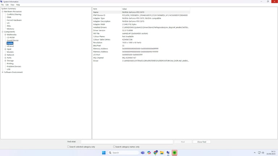The height and width of the screenshot is (156, 278).
Task: Click the Value column header
Action: point(156,9)
